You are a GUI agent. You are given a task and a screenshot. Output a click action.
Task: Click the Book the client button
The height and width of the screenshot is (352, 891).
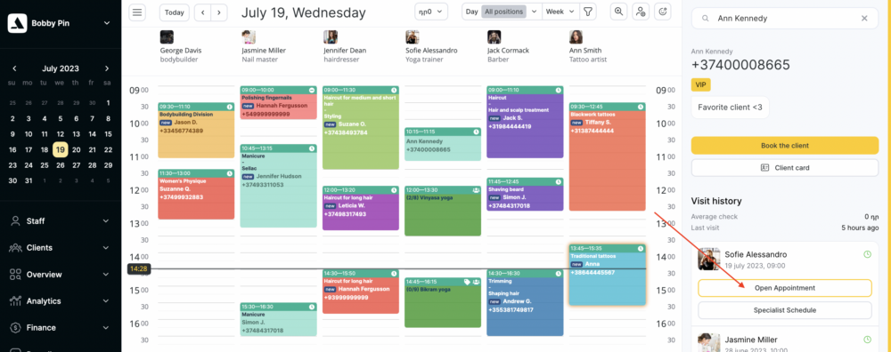785,146
